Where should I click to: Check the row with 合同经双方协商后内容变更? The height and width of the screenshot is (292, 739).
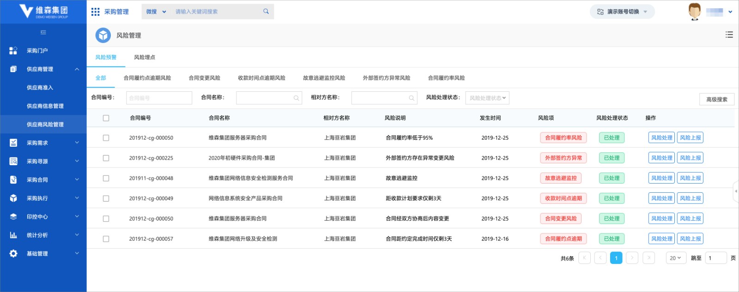[x=106, y=219]
